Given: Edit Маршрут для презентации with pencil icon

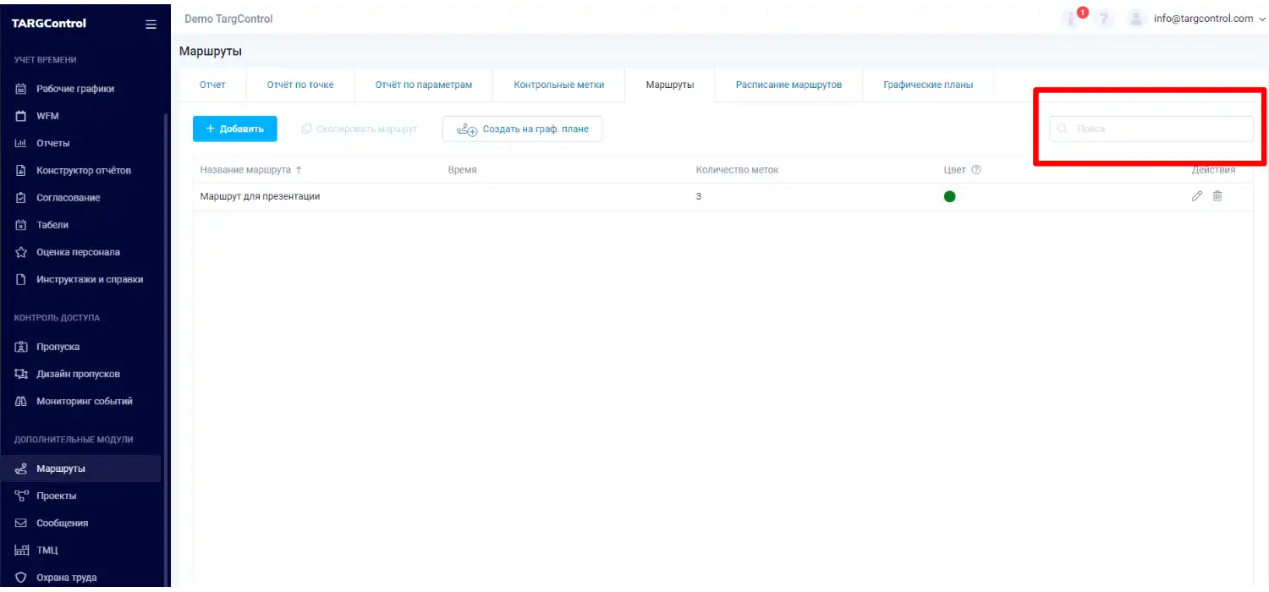Looking at the screenshot, I should tap(1196, 196).
